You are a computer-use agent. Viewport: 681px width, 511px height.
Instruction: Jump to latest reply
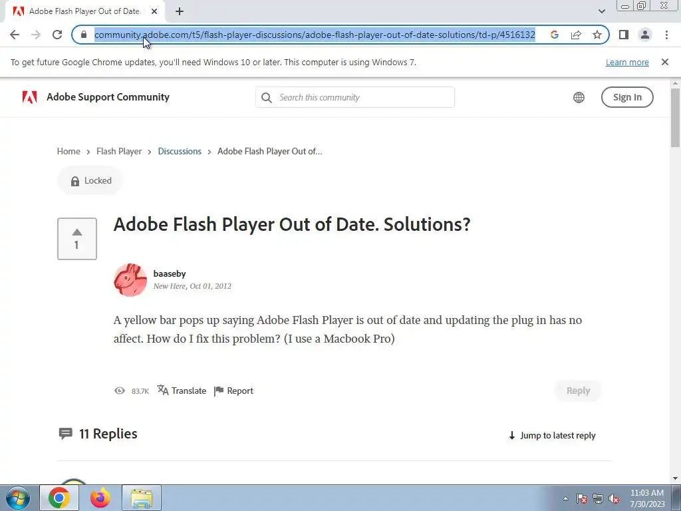[552, 435]
